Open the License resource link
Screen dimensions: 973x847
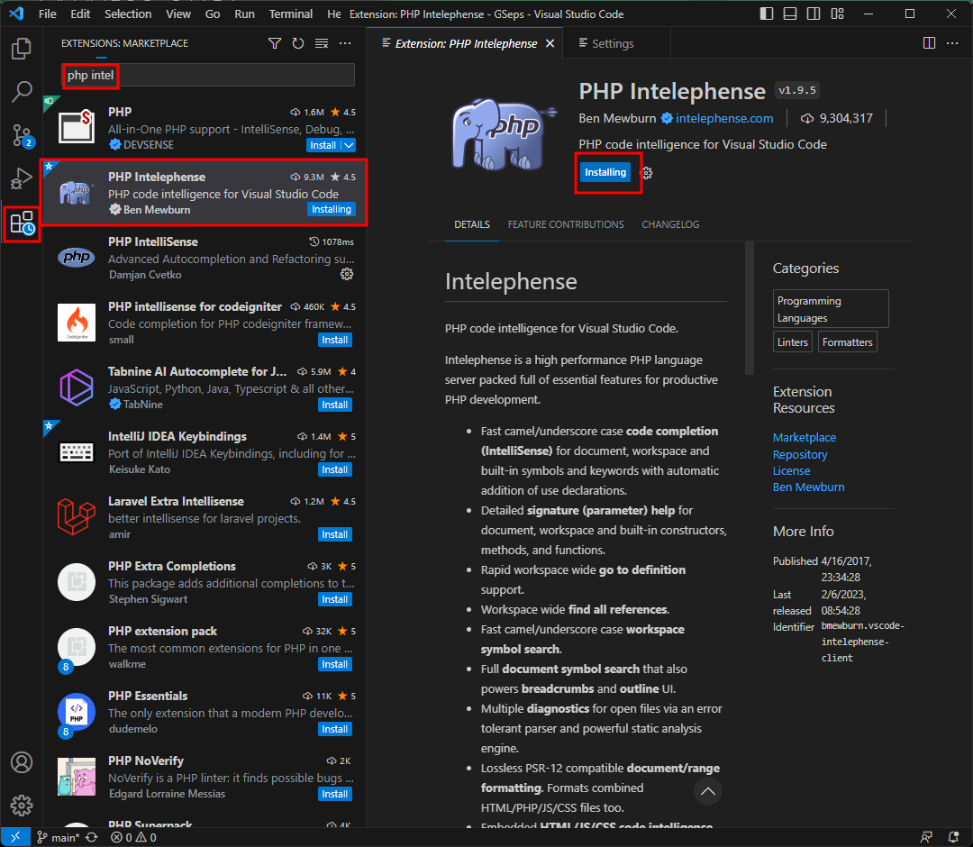pyautogui.click(x=791, y=471)
